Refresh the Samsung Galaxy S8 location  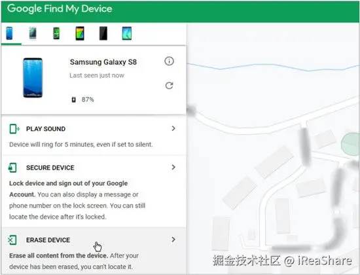[x=170, y=86]
